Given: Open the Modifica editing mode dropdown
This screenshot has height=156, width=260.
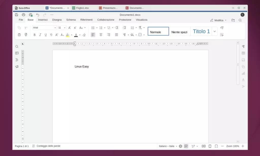Looking at the screenshot, I should 218,20.
